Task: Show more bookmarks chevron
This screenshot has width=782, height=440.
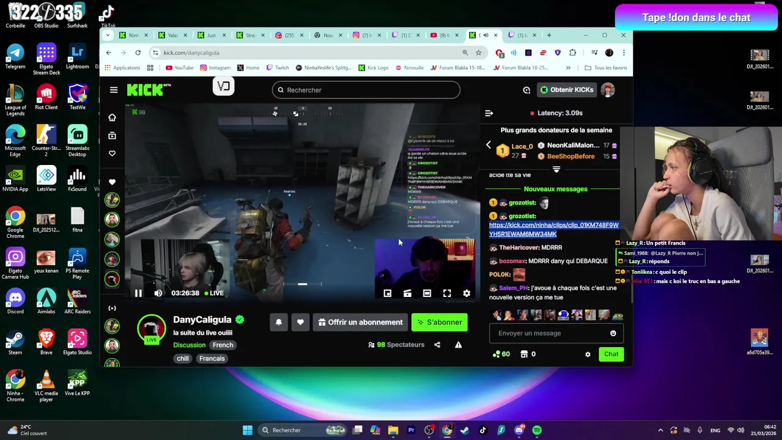Action: pyautogui.click(x=568, y=68)
